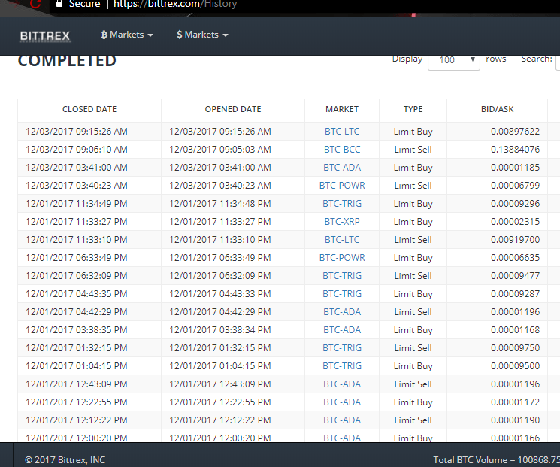The height and width of the screenshot is (467, 560).
Task: Open BTC-ADA link in 03:41:00 AM row
Action: point(342,168)
